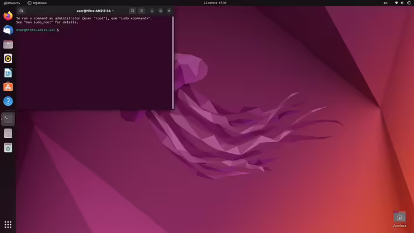Open the terminal hamburger menu
414x233 pixels.
[142, 11]
